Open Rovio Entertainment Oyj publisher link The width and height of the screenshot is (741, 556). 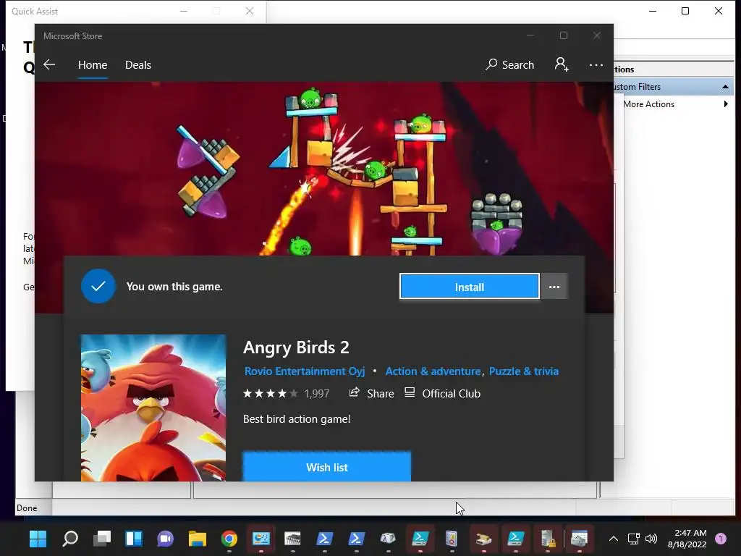click(x=305, y=371)
